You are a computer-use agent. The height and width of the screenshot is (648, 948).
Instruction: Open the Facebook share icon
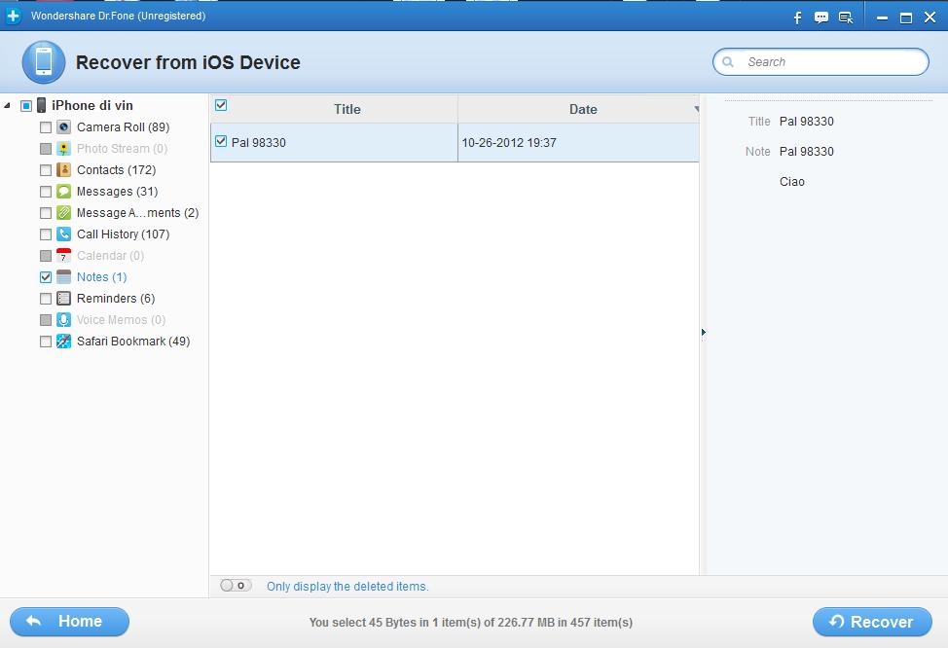(797, 18)
